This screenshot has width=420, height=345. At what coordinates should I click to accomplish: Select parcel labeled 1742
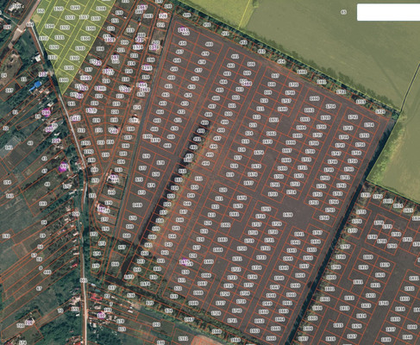(x=353, y=117)
